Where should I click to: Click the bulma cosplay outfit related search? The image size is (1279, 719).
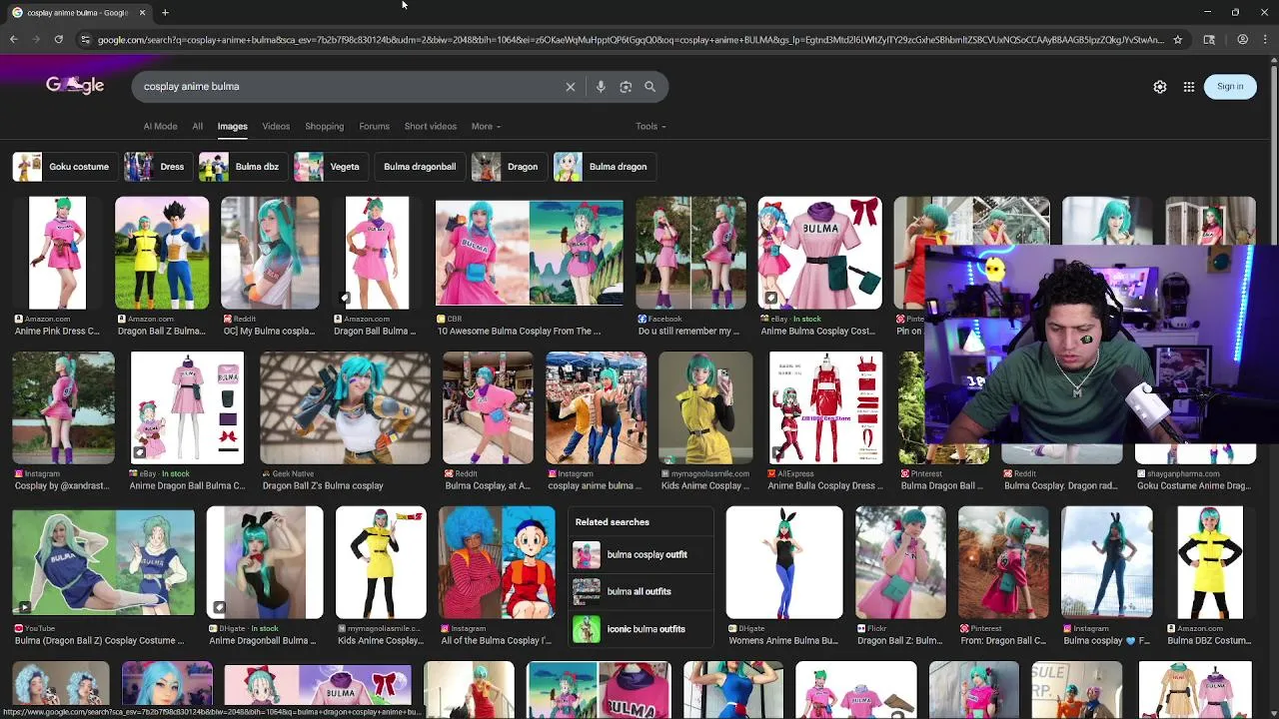(x=641, y=555)
